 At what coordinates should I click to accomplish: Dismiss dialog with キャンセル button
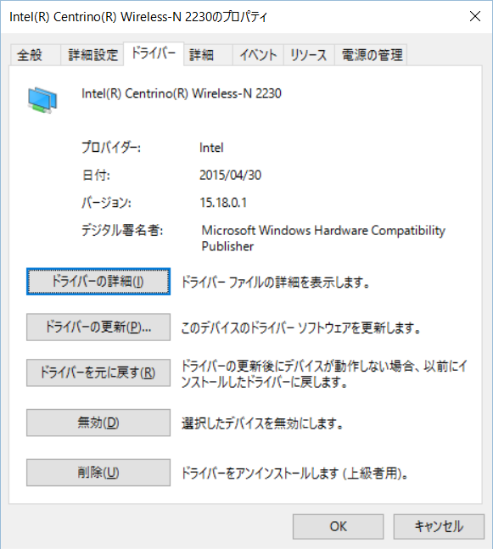coord(439,527)
